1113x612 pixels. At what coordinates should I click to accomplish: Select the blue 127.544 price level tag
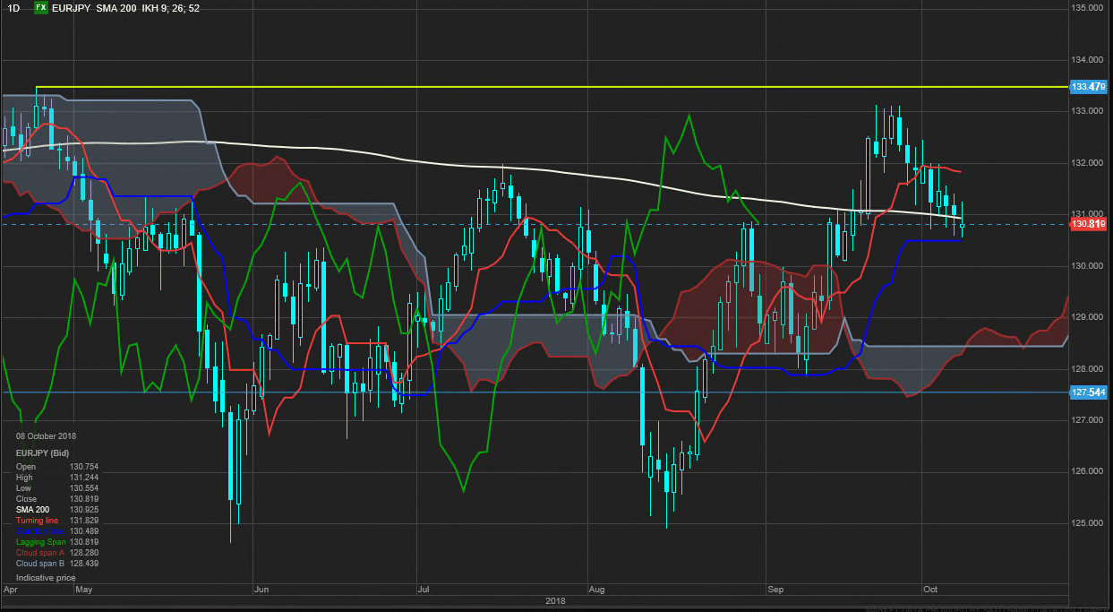point(1088,392)
